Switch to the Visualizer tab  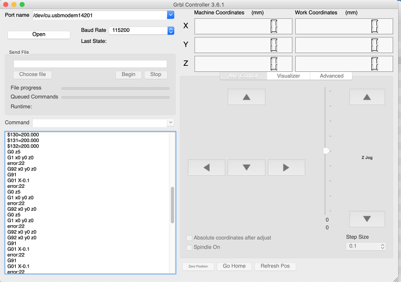289,76
